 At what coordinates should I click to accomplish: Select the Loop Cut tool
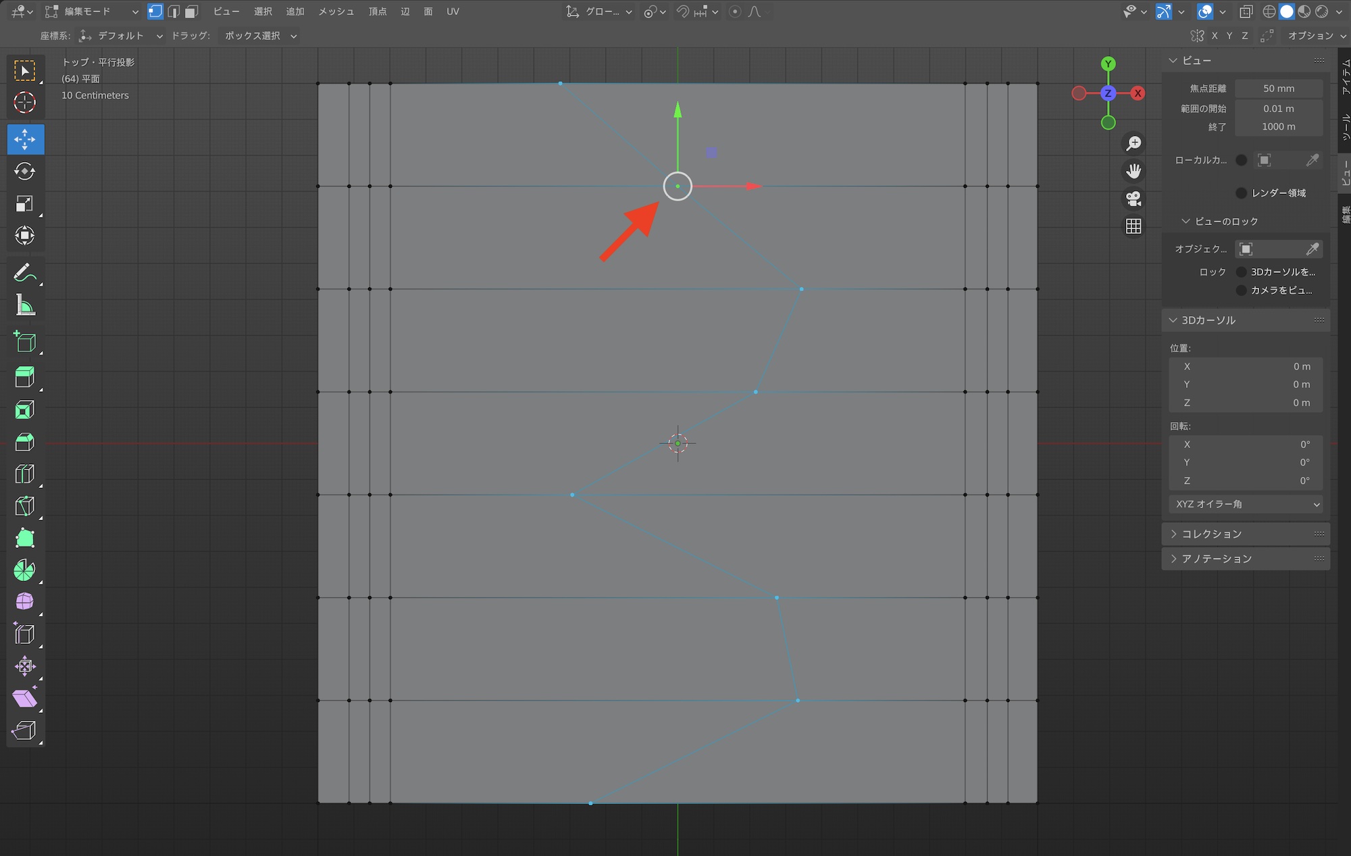pos(25,474)
